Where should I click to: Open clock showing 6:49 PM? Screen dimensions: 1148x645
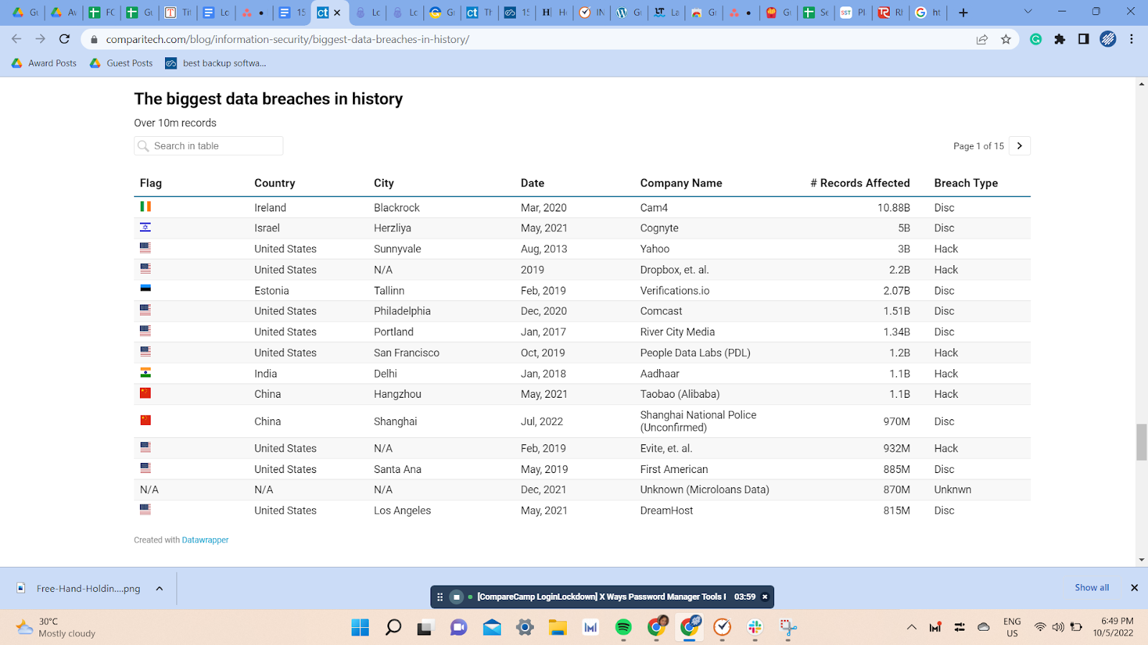click(1114, 627)
